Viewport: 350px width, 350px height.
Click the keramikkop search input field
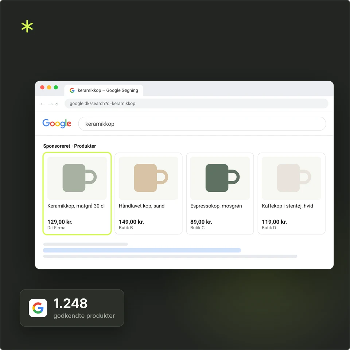click(202, 124)
